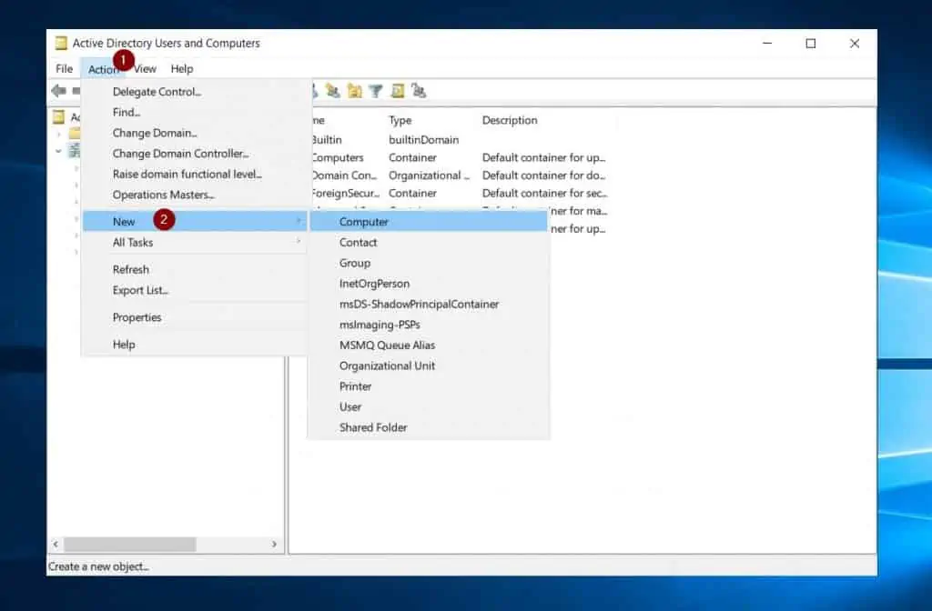Select Shared Folder in New submenu

pyautogui.click(x=429, y=427)
